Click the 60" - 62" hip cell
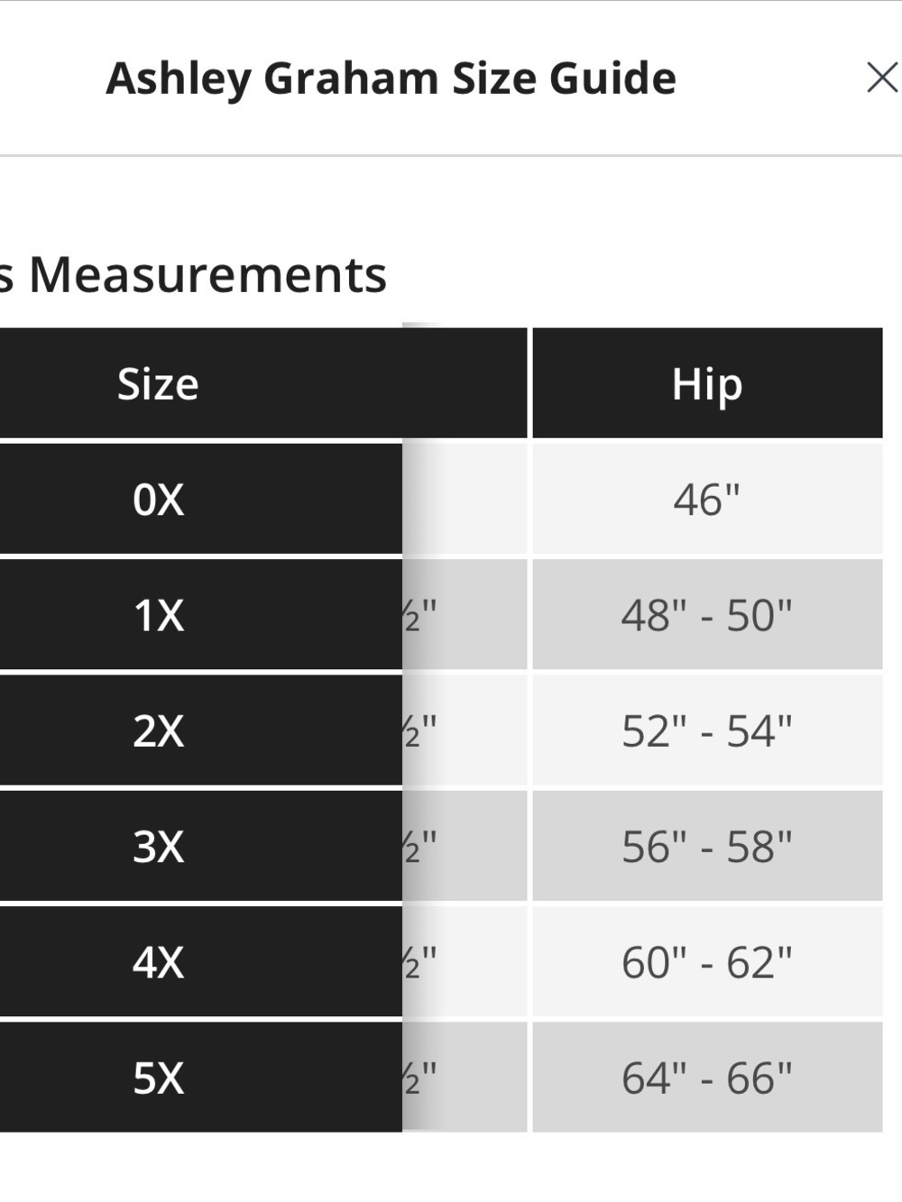Viewport: 902px width, 1202px height. (x=707, y=962)
